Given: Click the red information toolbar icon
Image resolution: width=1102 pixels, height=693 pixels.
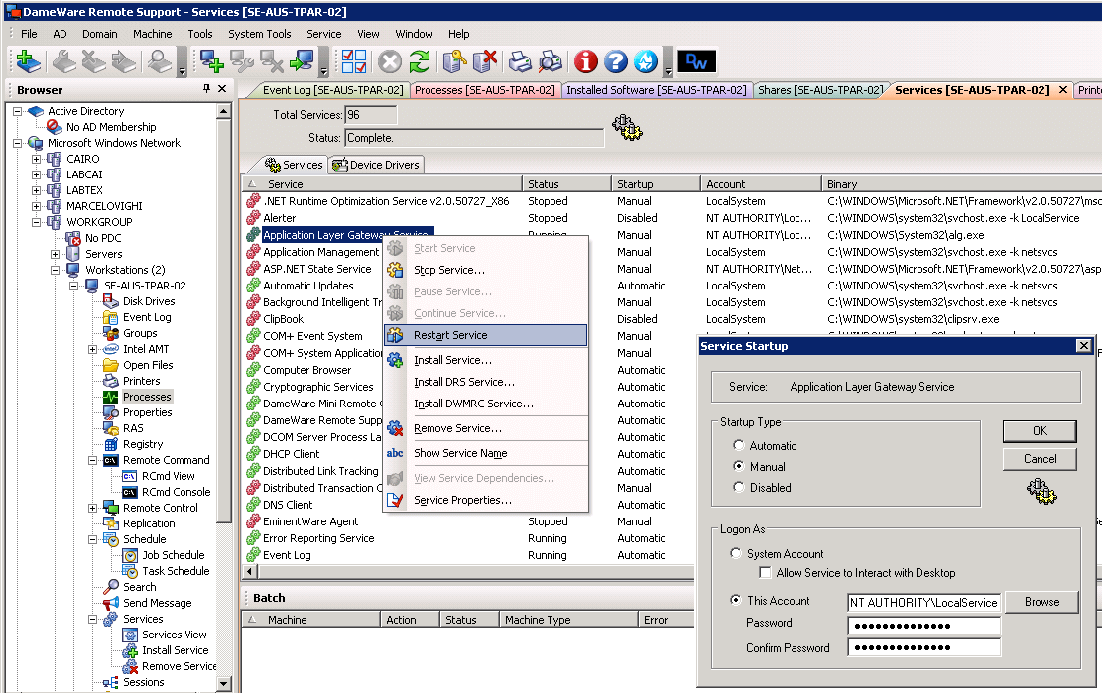Looking at the screenshot, I should coord(585,61).
